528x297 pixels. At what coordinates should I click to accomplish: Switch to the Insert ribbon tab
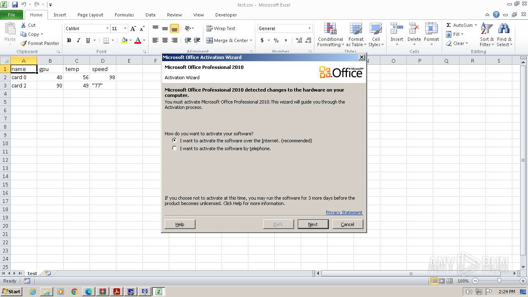tap(60, 15)
